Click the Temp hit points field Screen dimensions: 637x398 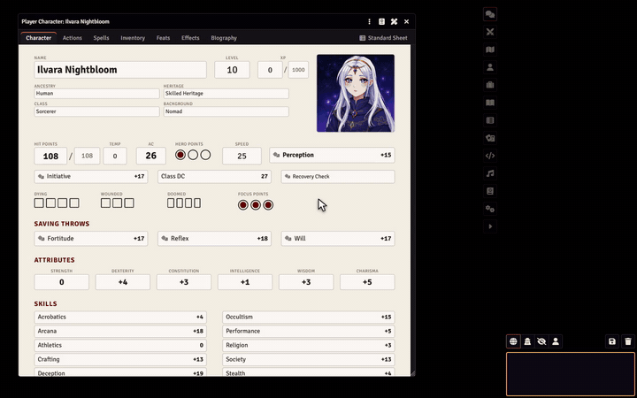point(115,156)
